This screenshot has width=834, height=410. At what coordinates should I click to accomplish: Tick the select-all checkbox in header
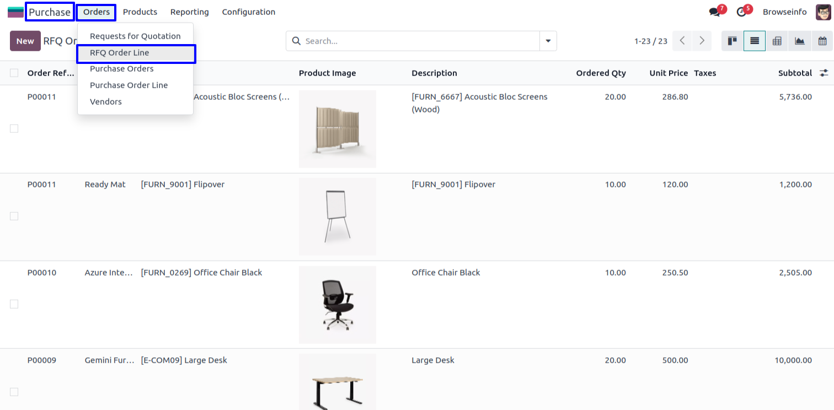coord(14,73)
